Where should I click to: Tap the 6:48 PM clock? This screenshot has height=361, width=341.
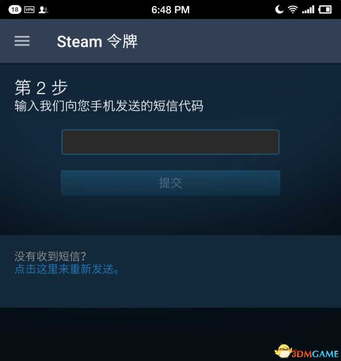point(170,10)
